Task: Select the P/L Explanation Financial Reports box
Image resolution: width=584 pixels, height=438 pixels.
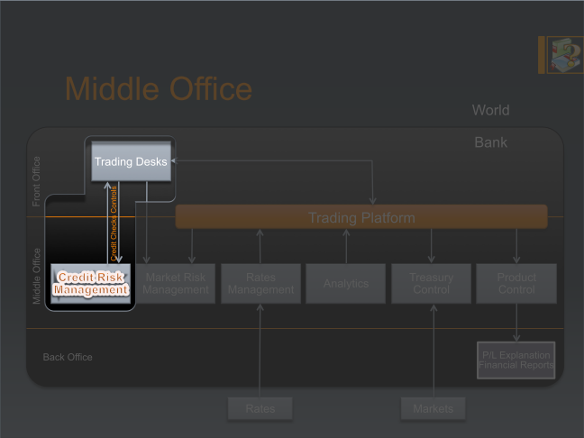Action: (516, 360)
